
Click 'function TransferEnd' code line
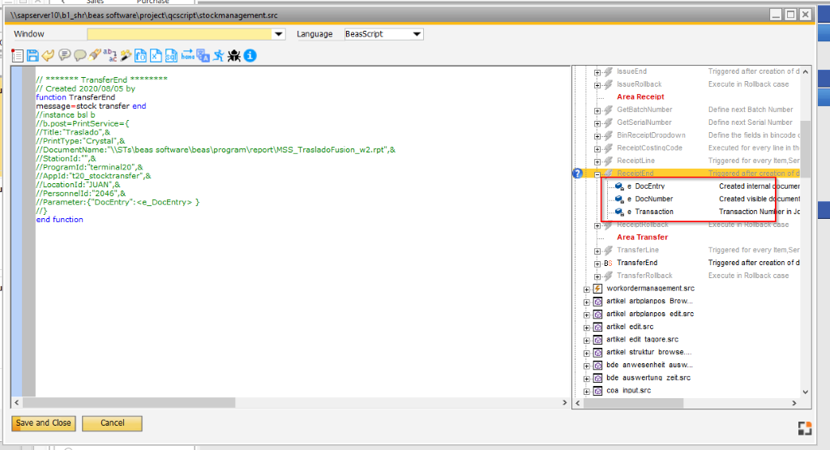(75, 96)
